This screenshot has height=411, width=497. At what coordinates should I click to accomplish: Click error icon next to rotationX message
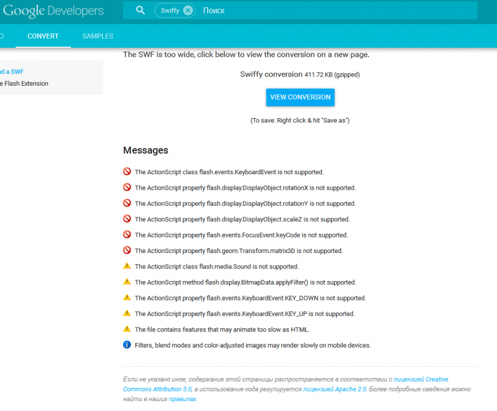(x=127, y=187)
